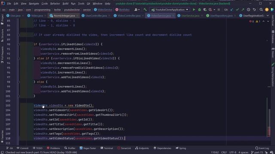Toggle fold marker at line 88 comment

coord(19,35)
